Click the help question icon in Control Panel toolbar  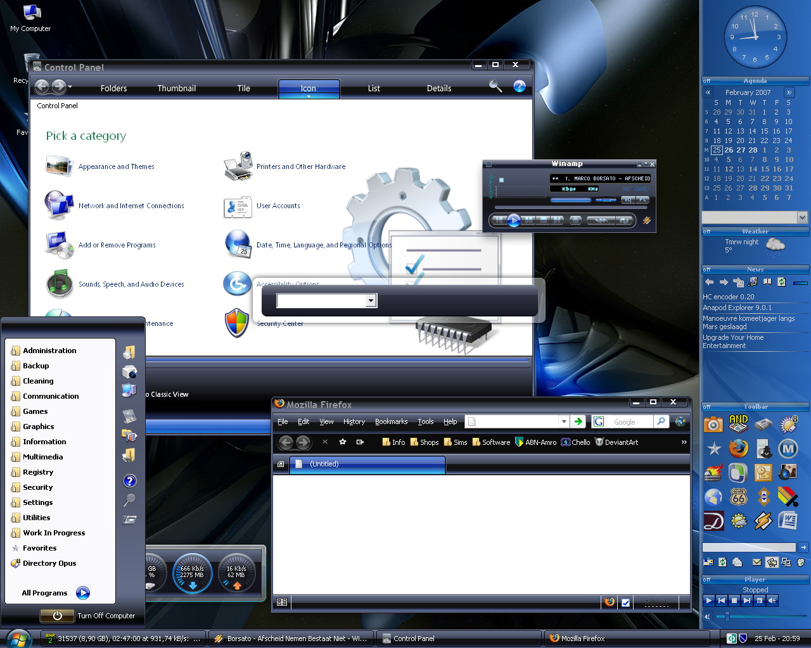coord(520,87)
